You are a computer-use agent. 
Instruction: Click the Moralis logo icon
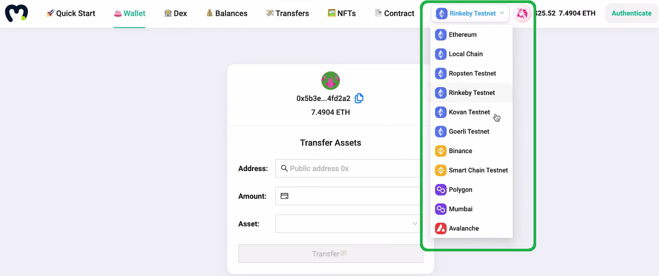(16, 13)
